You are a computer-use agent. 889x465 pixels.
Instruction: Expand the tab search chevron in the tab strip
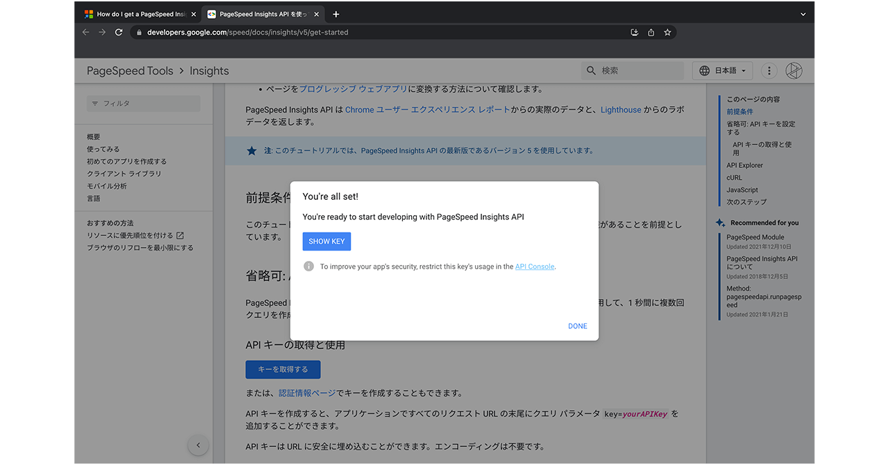[x=803, y=14]
